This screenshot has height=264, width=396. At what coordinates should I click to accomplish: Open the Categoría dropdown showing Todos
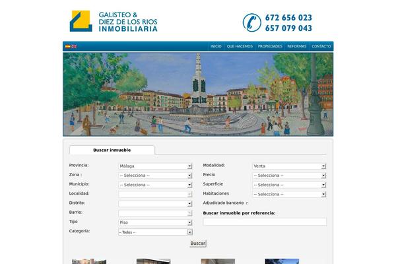[155, 232]
